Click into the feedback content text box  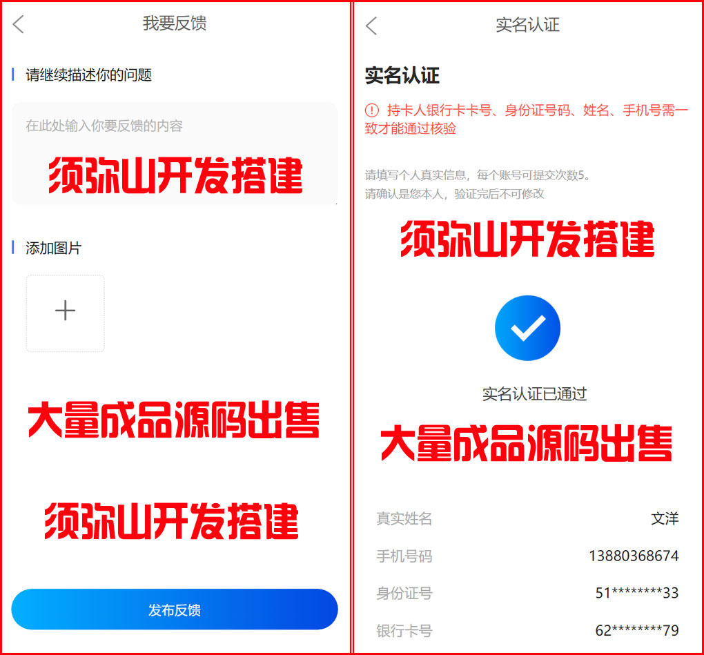pos(175,153)
